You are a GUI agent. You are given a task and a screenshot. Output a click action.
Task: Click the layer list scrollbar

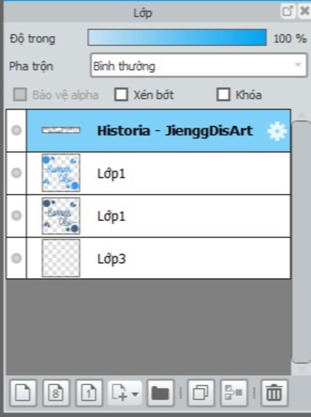(x=301, y=242)
